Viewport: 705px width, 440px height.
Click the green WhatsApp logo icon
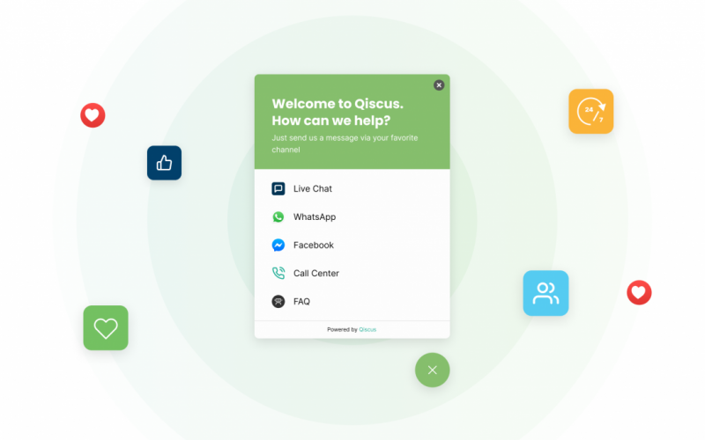tap(278, 216)
